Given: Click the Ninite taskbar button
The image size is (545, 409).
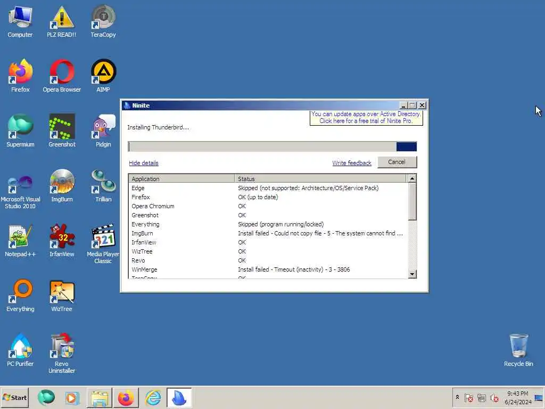Looking at the screenshot, I should coord(179,397).
